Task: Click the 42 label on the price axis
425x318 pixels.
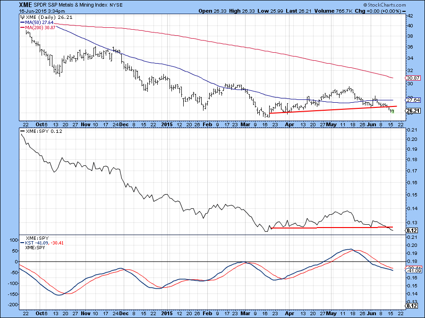Action: 410,16
